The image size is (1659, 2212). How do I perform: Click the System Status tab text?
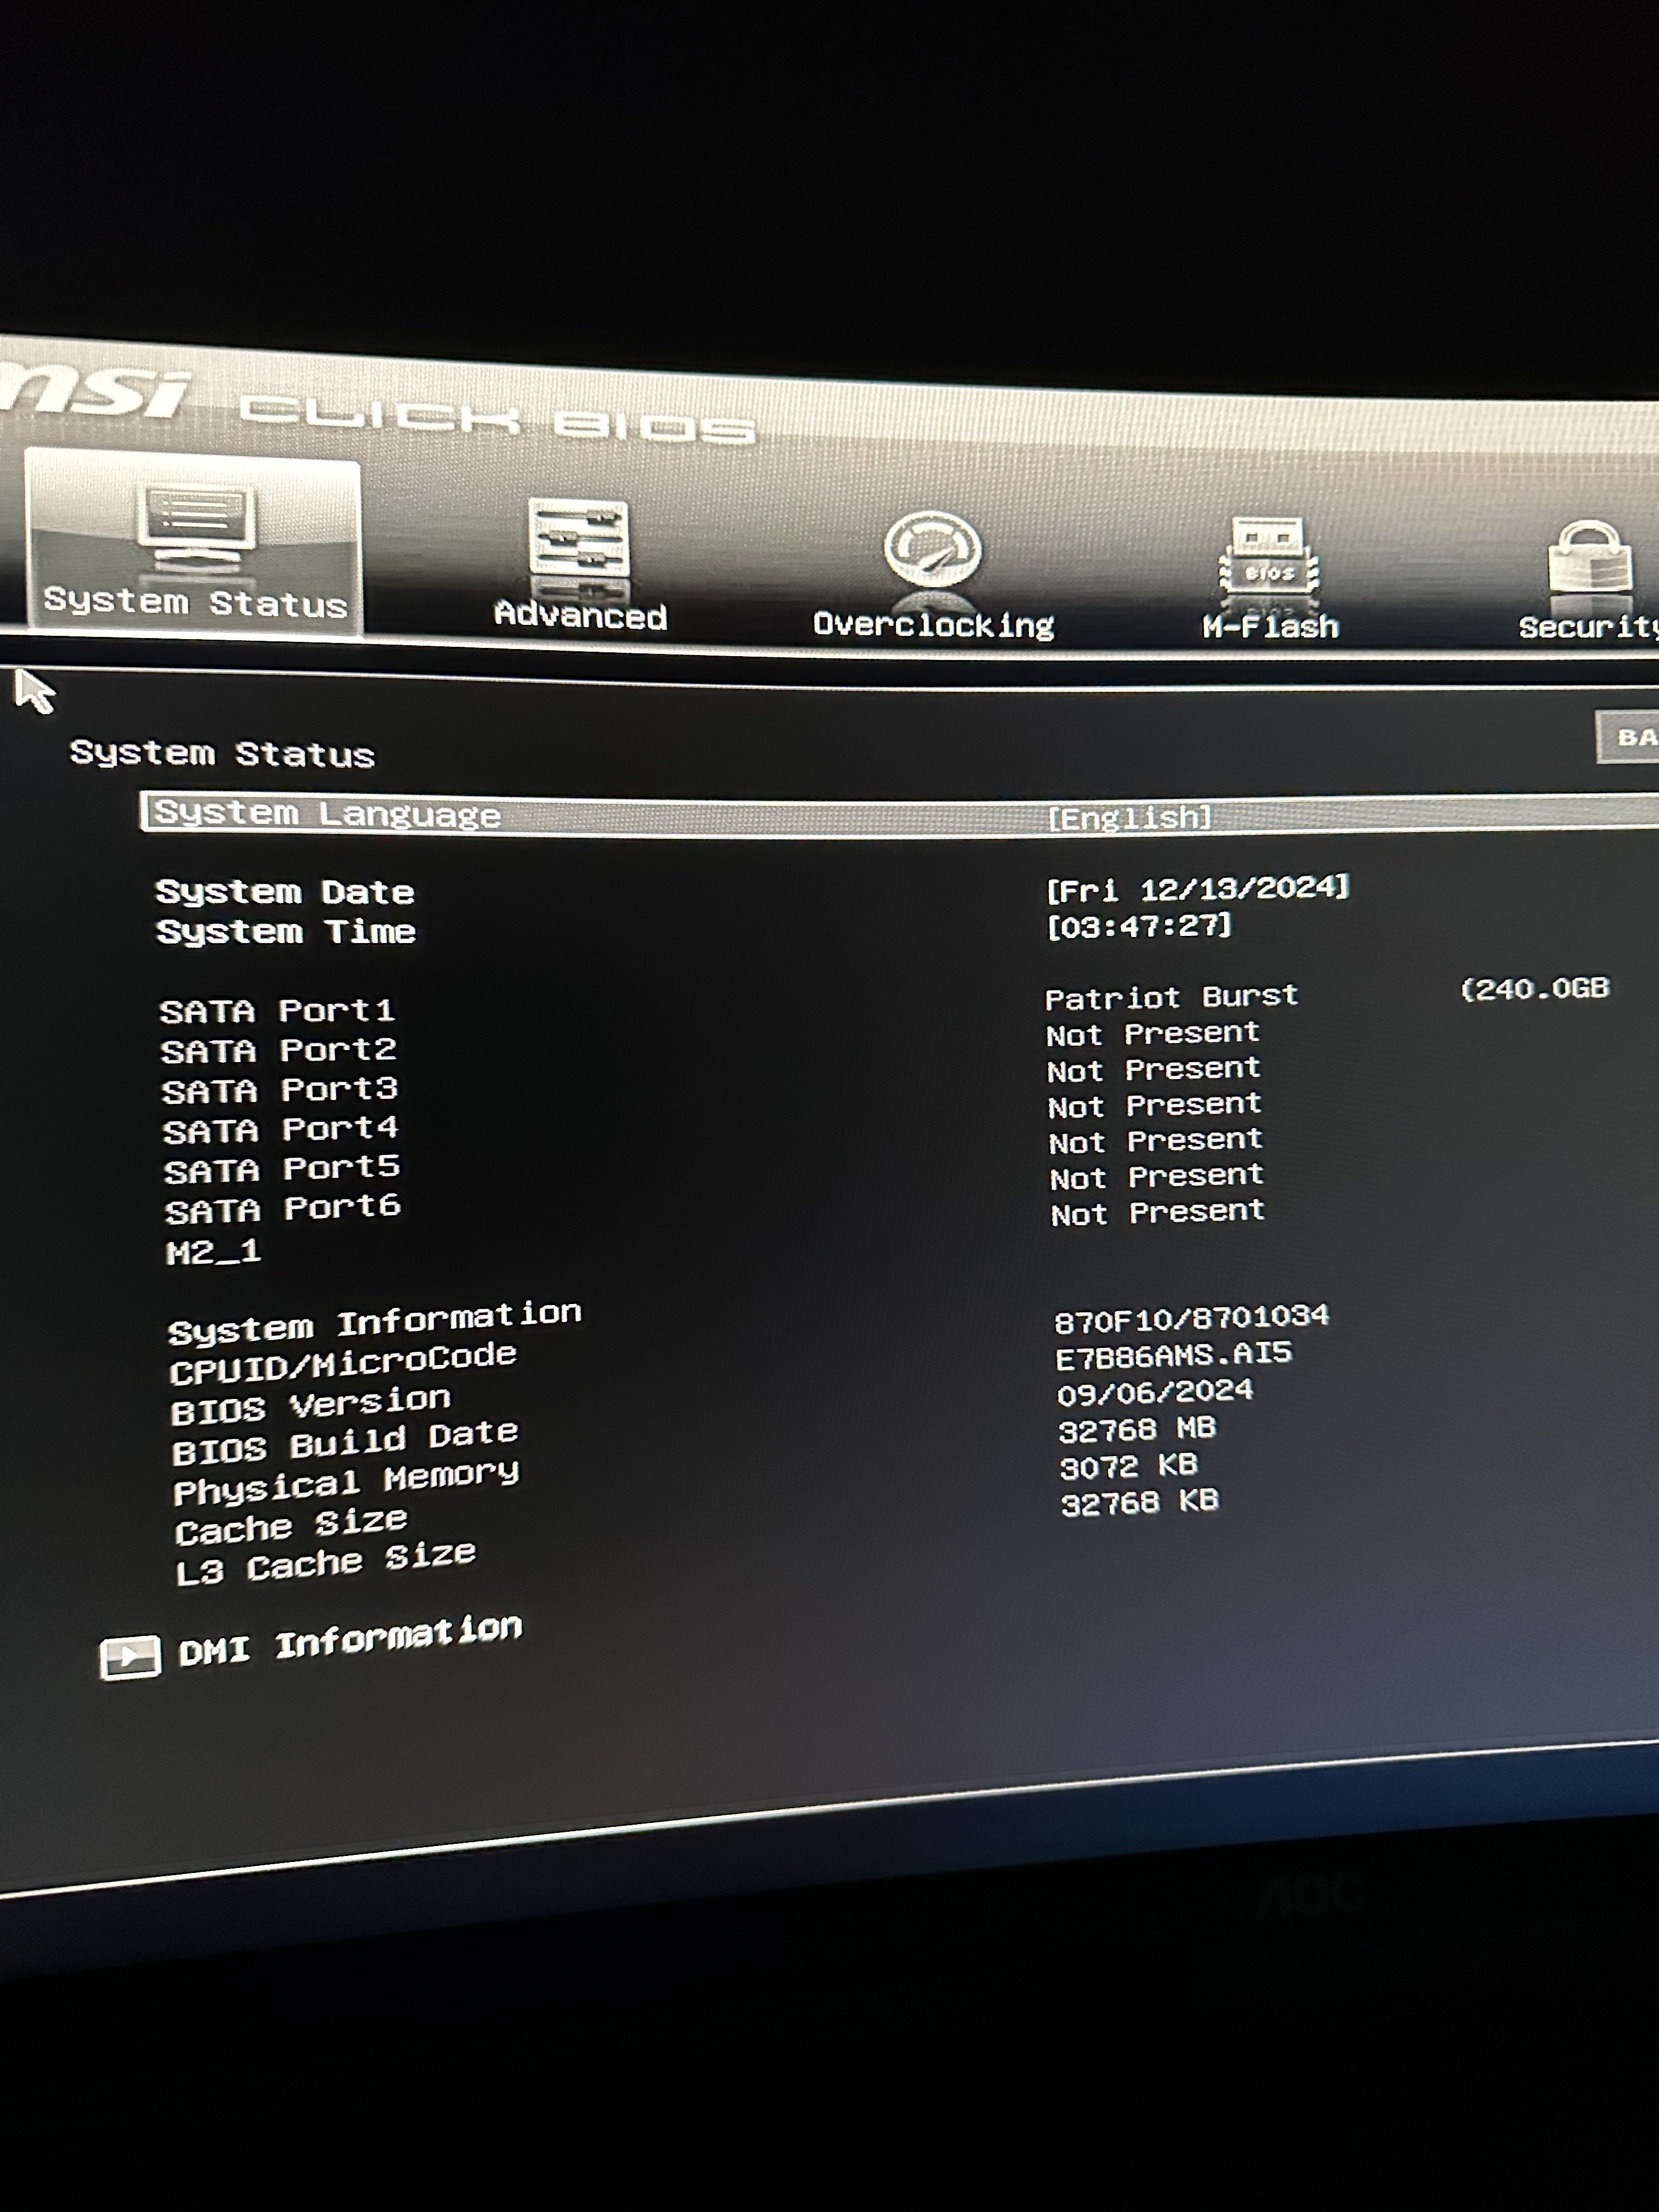coord(195,602)
